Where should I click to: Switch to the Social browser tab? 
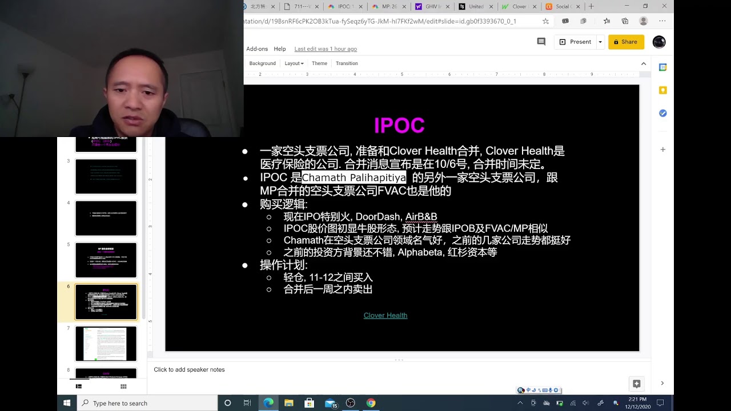[563, 7]
